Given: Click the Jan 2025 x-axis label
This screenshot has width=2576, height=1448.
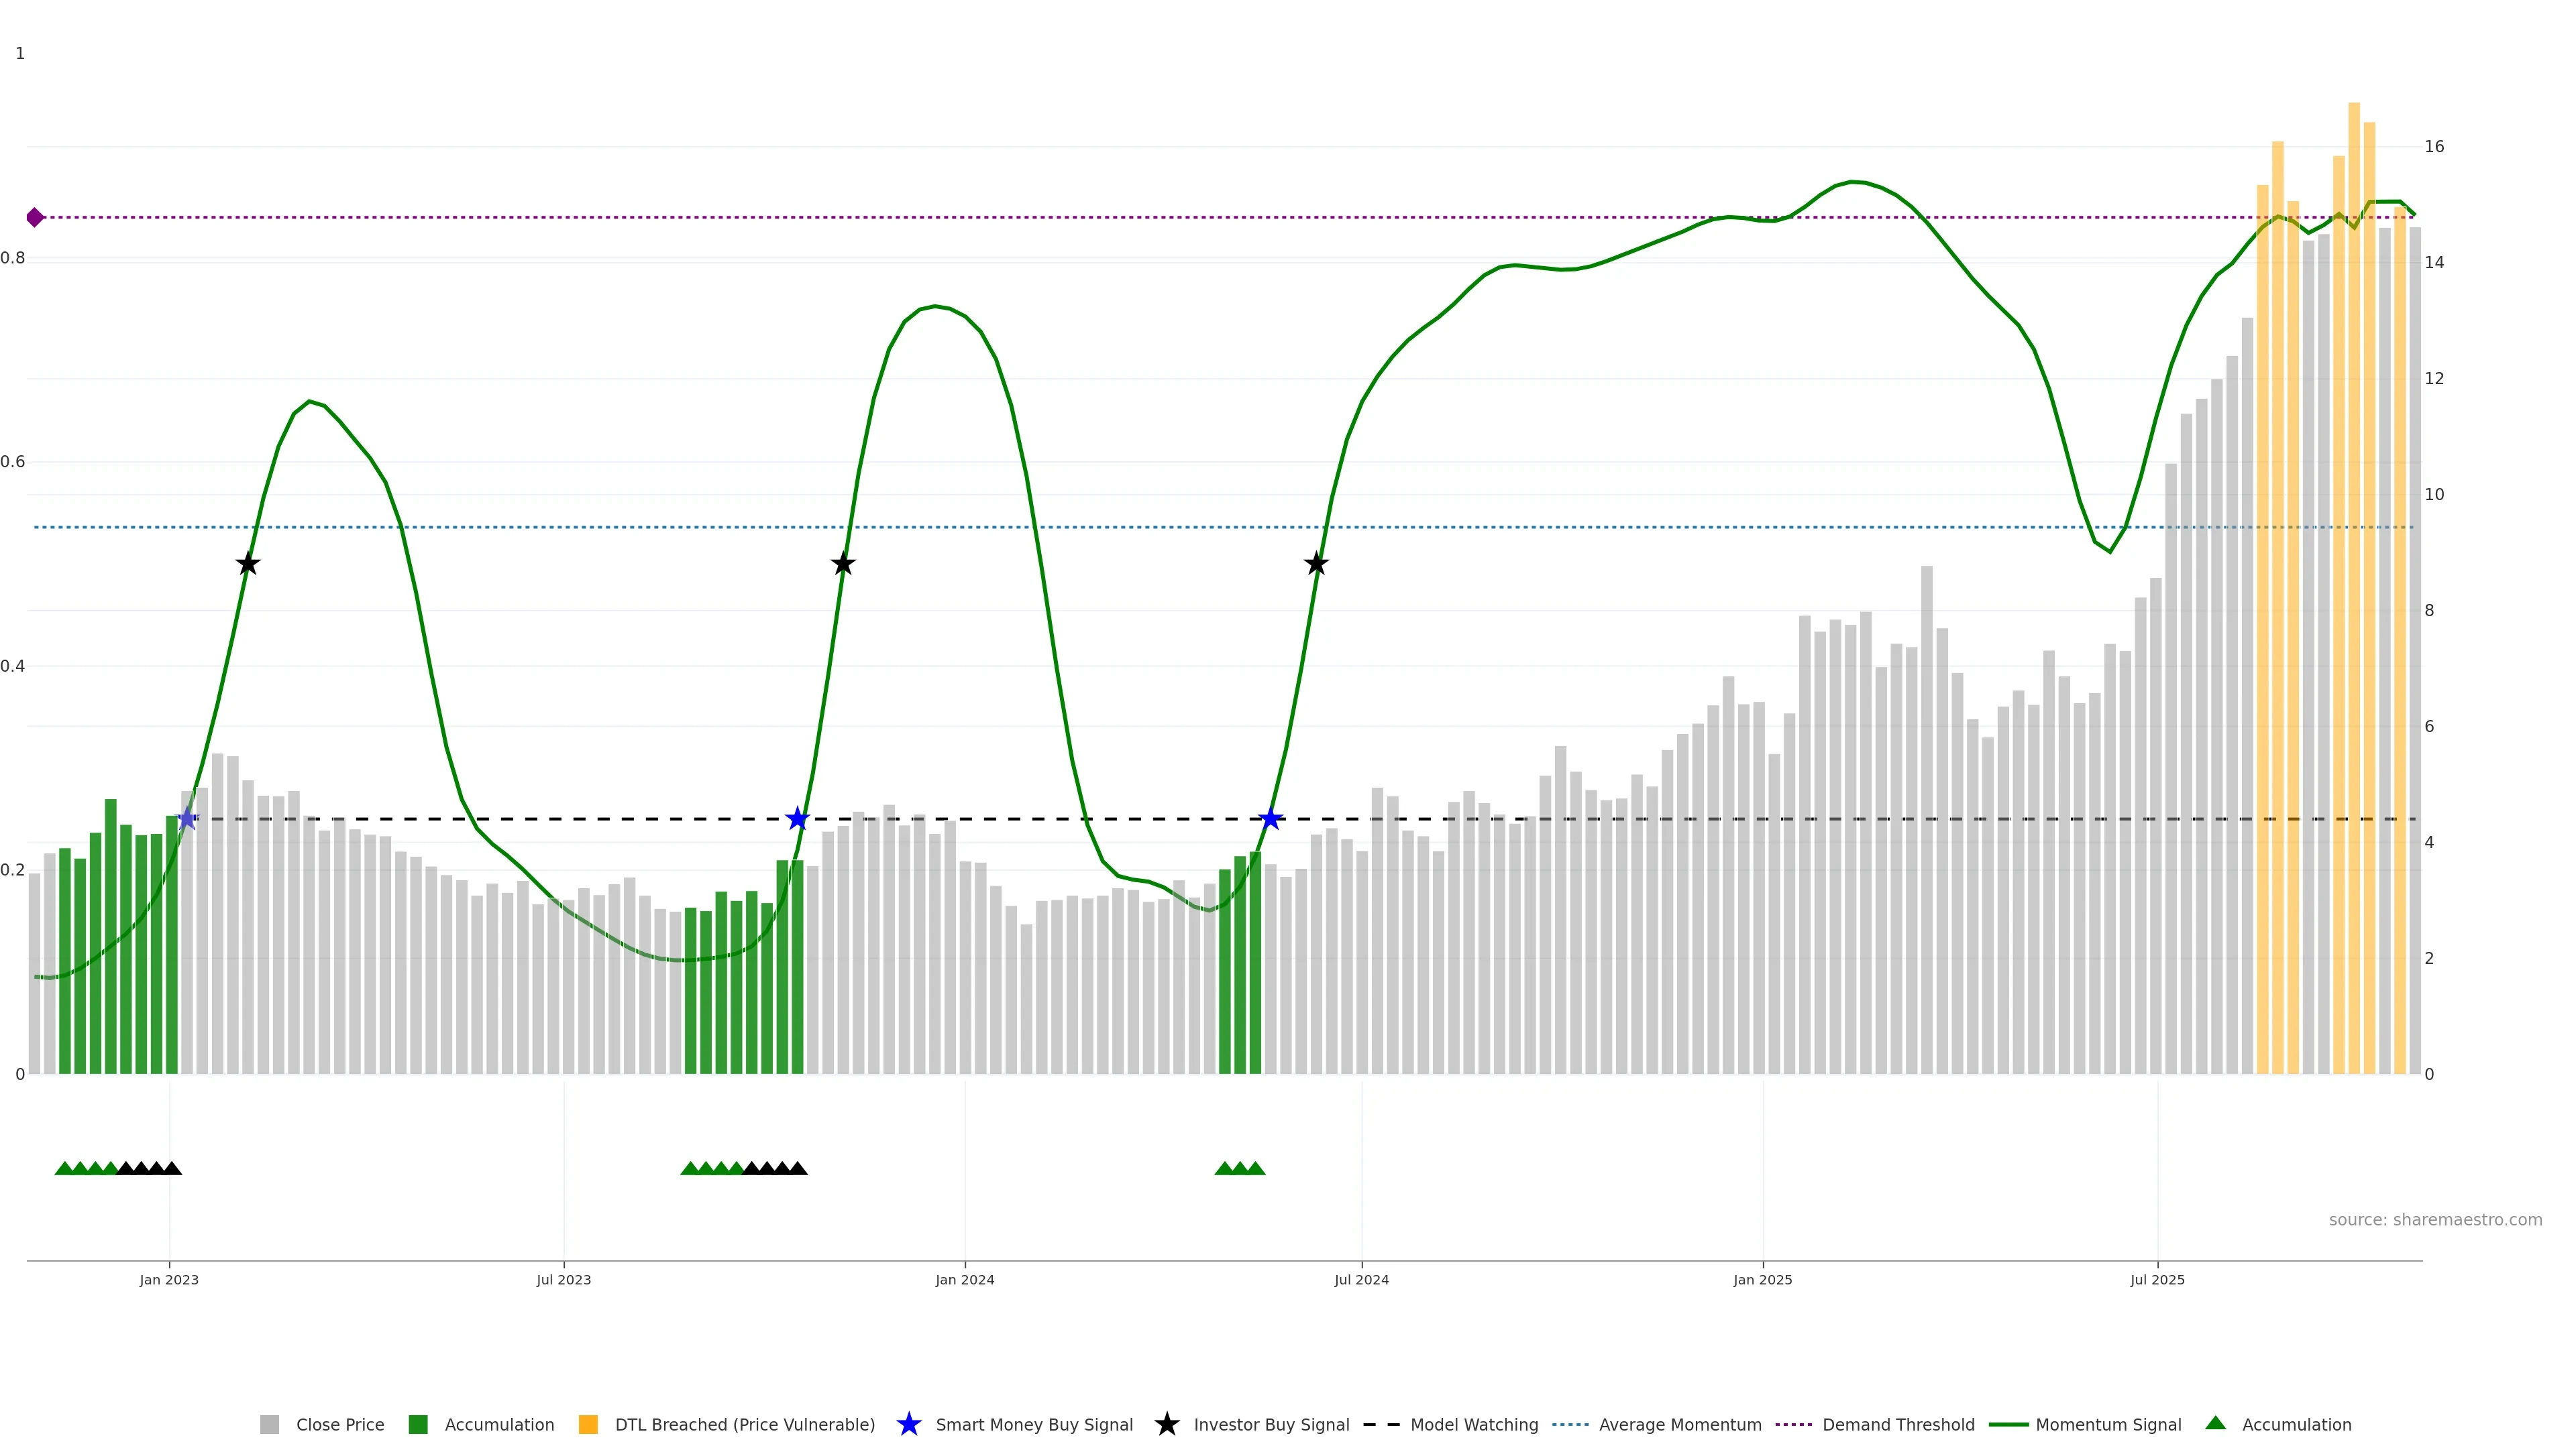Looking at the screenshot, I should click(1762, 1280).
